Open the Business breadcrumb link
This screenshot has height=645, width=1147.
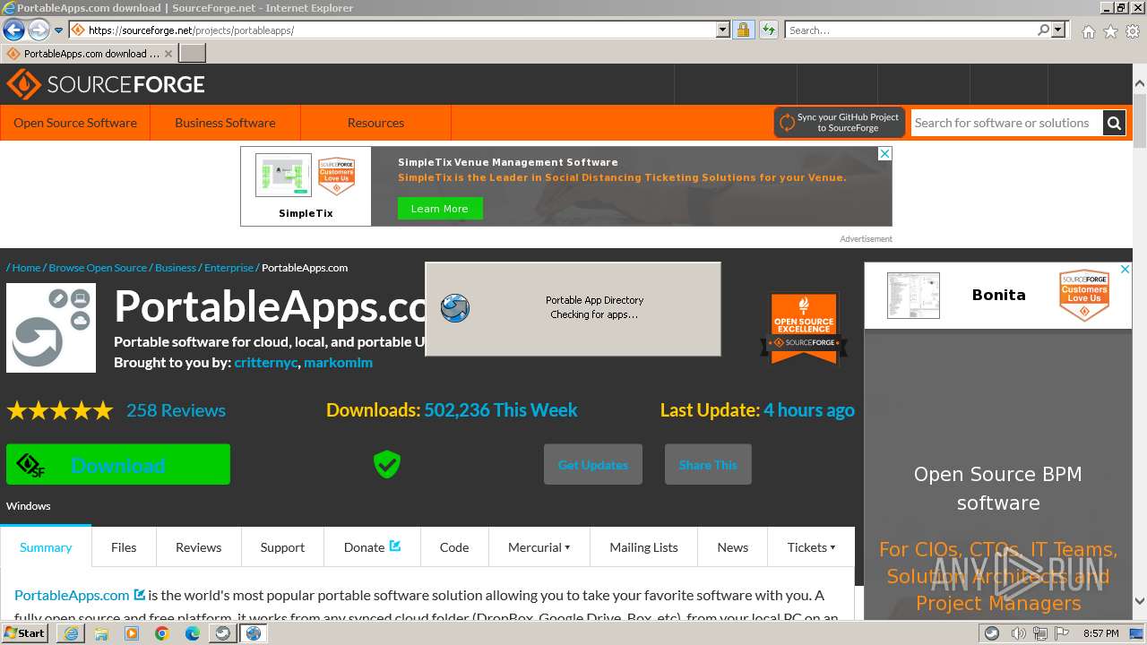click(176, 268)
